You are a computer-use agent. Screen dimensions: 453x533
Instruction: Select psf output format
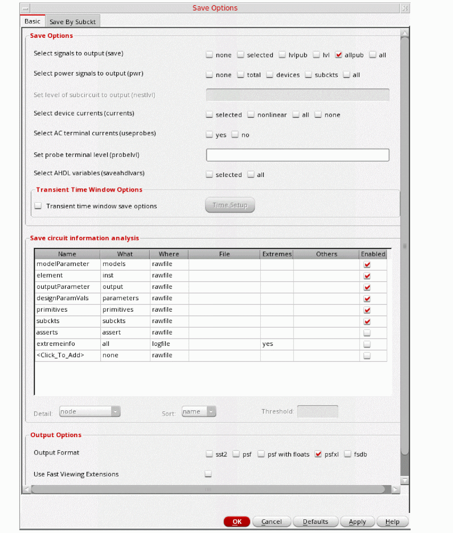236,454
